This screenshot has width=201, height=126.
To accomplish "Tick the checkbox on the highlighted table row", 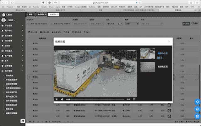I will pyautogui.click(x=29, y=77).
